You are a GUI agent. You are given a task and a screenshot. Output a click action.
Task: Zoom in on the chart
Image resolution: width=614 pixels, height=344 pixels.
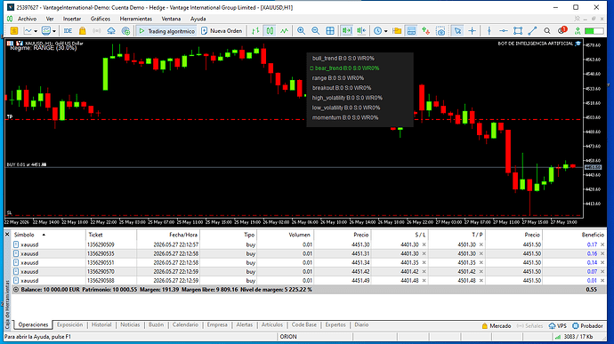click(301, 30)
